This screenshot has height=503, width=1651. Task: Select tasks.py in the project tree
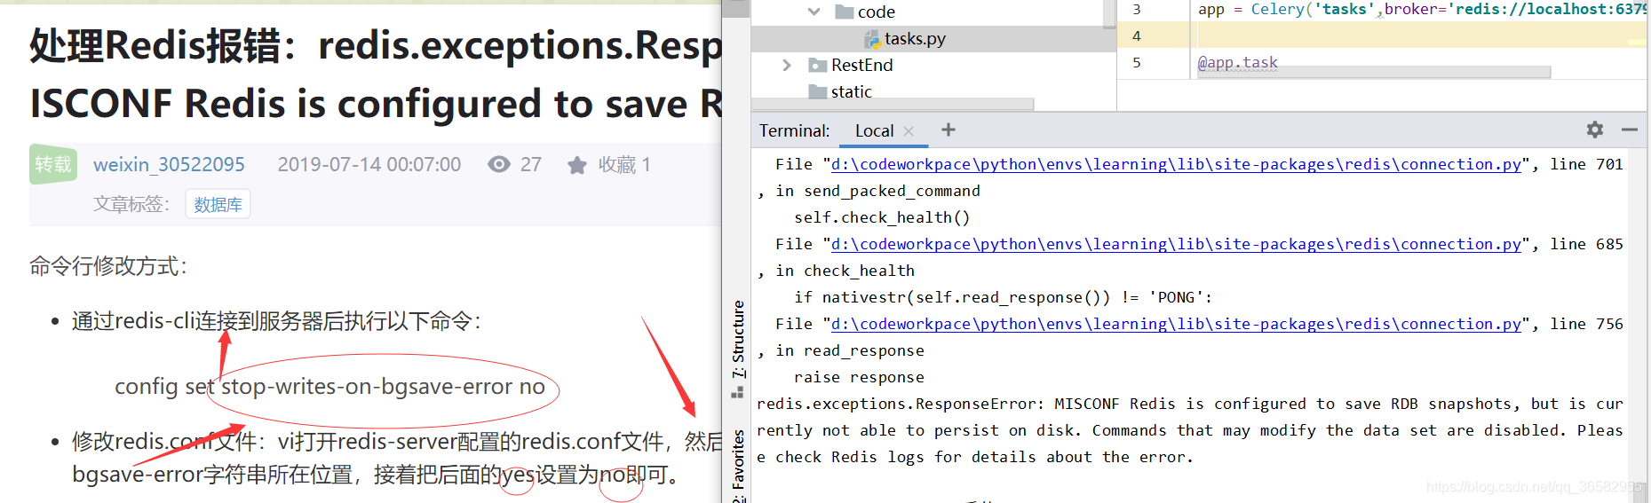coord(915,39)
